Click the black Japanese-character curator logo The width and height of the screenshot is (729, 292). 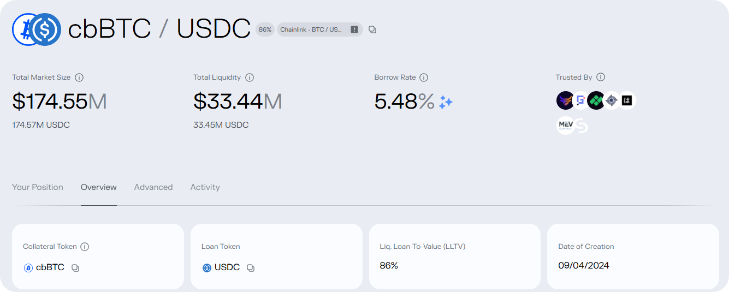tap(627, 100)
